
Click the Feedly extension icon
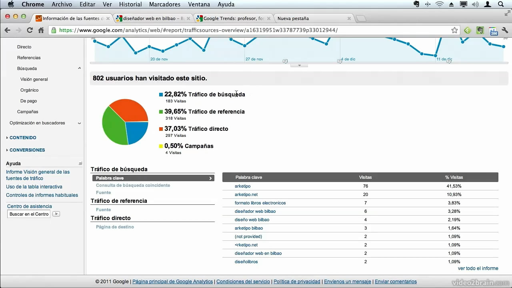click(467, 30)
